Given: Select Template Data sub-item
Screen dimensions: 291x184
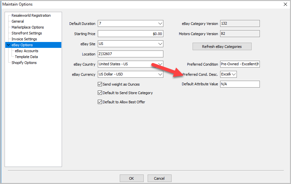Looking at the screenshot, I should pos(26,57).
